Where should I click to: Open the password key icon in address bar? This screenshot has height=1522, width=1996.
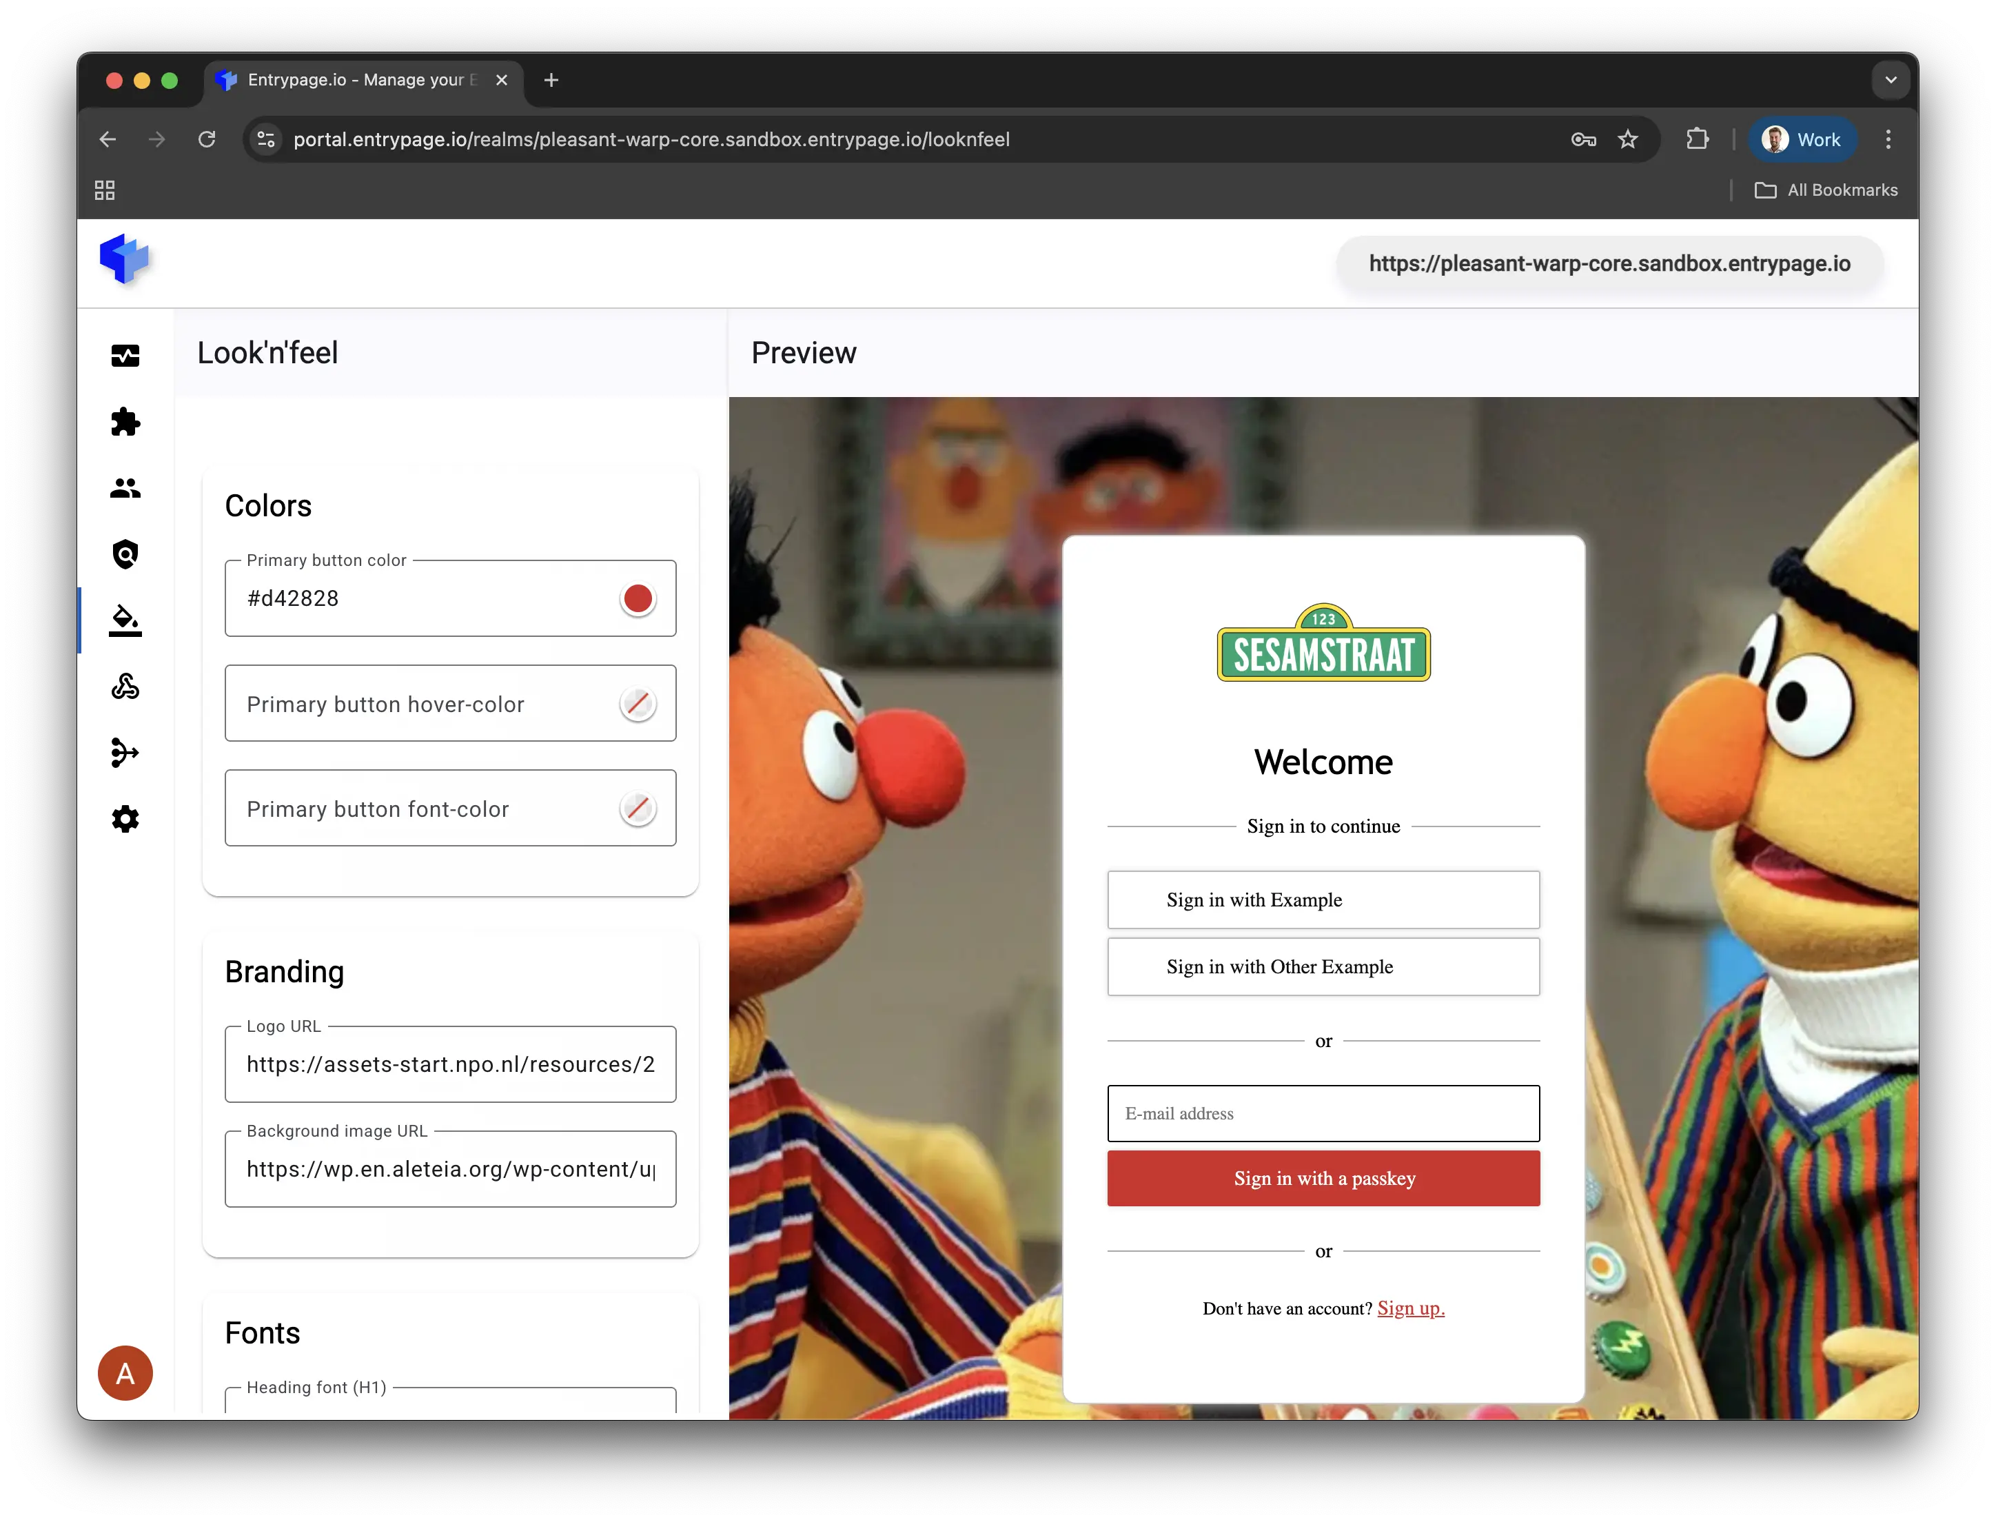pos(1583,139)
